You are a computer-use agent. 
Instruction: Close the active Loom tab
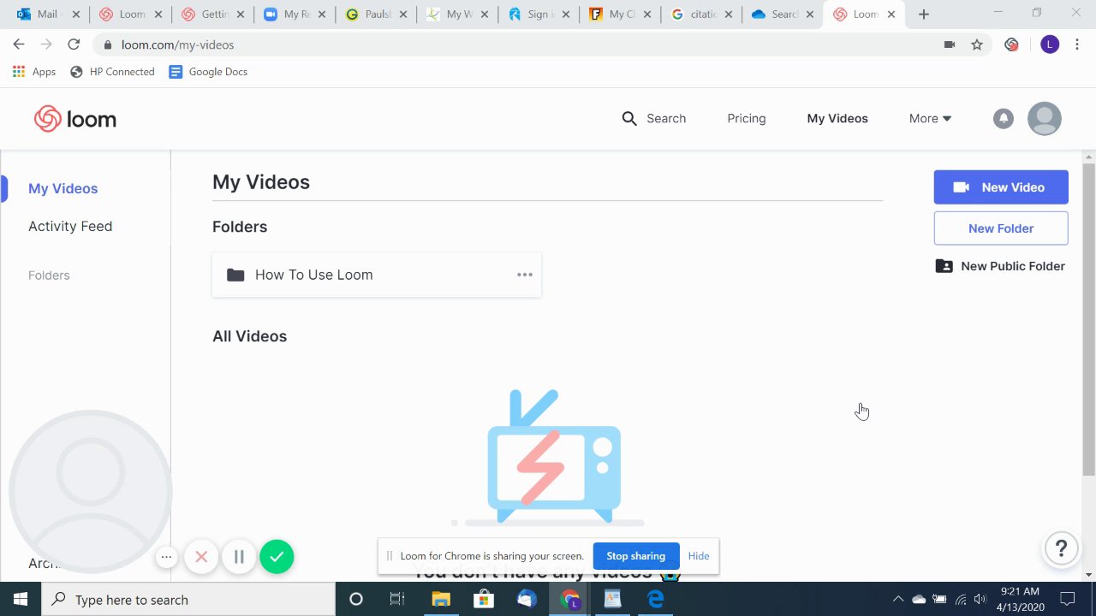(x=891, y=15)
